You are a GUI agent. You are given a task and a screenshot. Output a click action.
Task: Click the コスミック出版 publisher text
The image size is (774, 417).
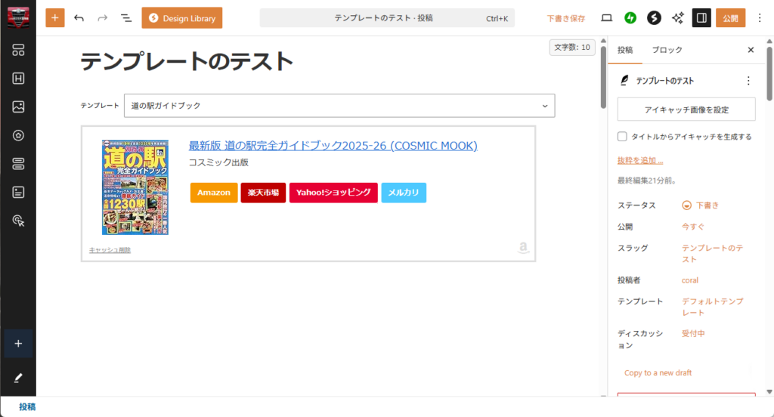(218, 162)
